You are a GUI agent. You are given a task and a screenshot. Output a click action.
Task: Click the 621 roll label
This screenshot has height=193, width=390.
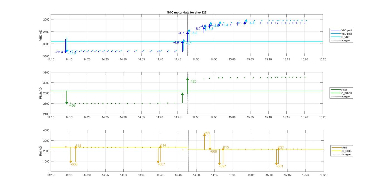(281, 148)
